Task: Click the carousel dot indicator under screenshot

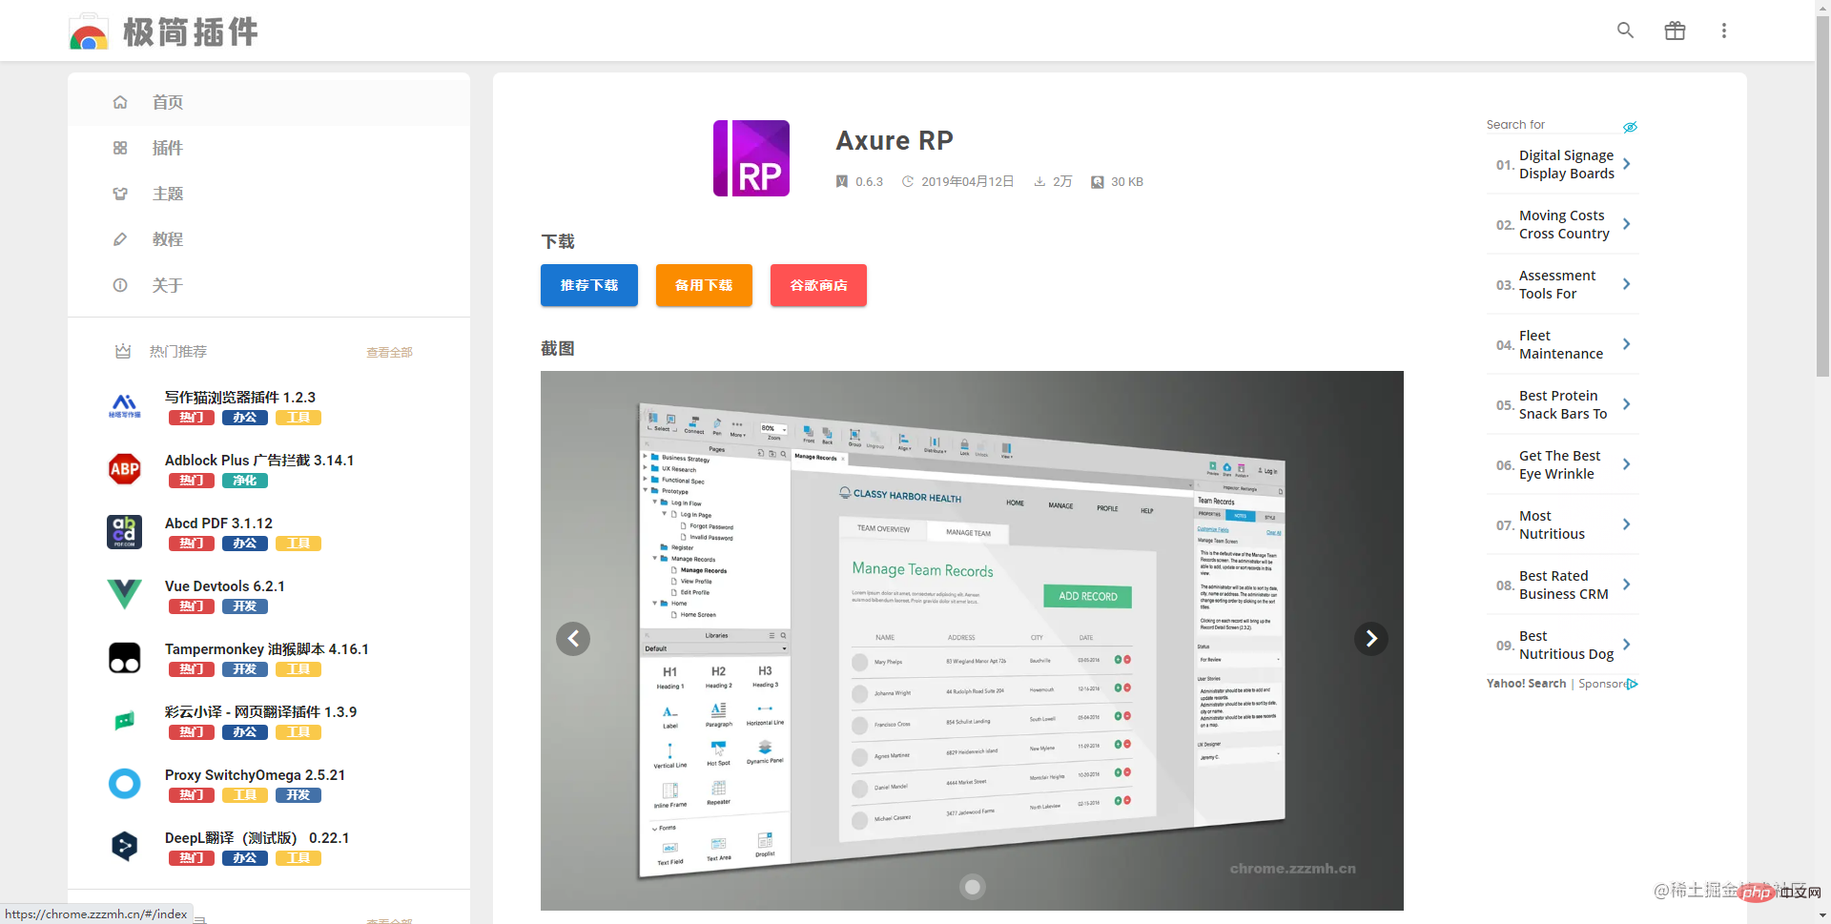Action: (973, 887)
